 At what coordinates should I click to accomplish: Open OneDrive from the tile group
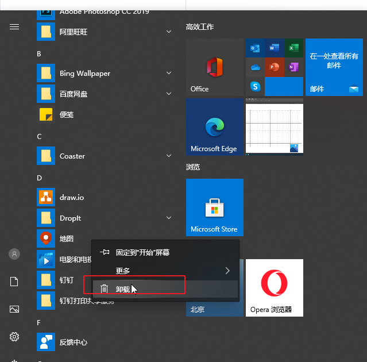click(255, 67)
